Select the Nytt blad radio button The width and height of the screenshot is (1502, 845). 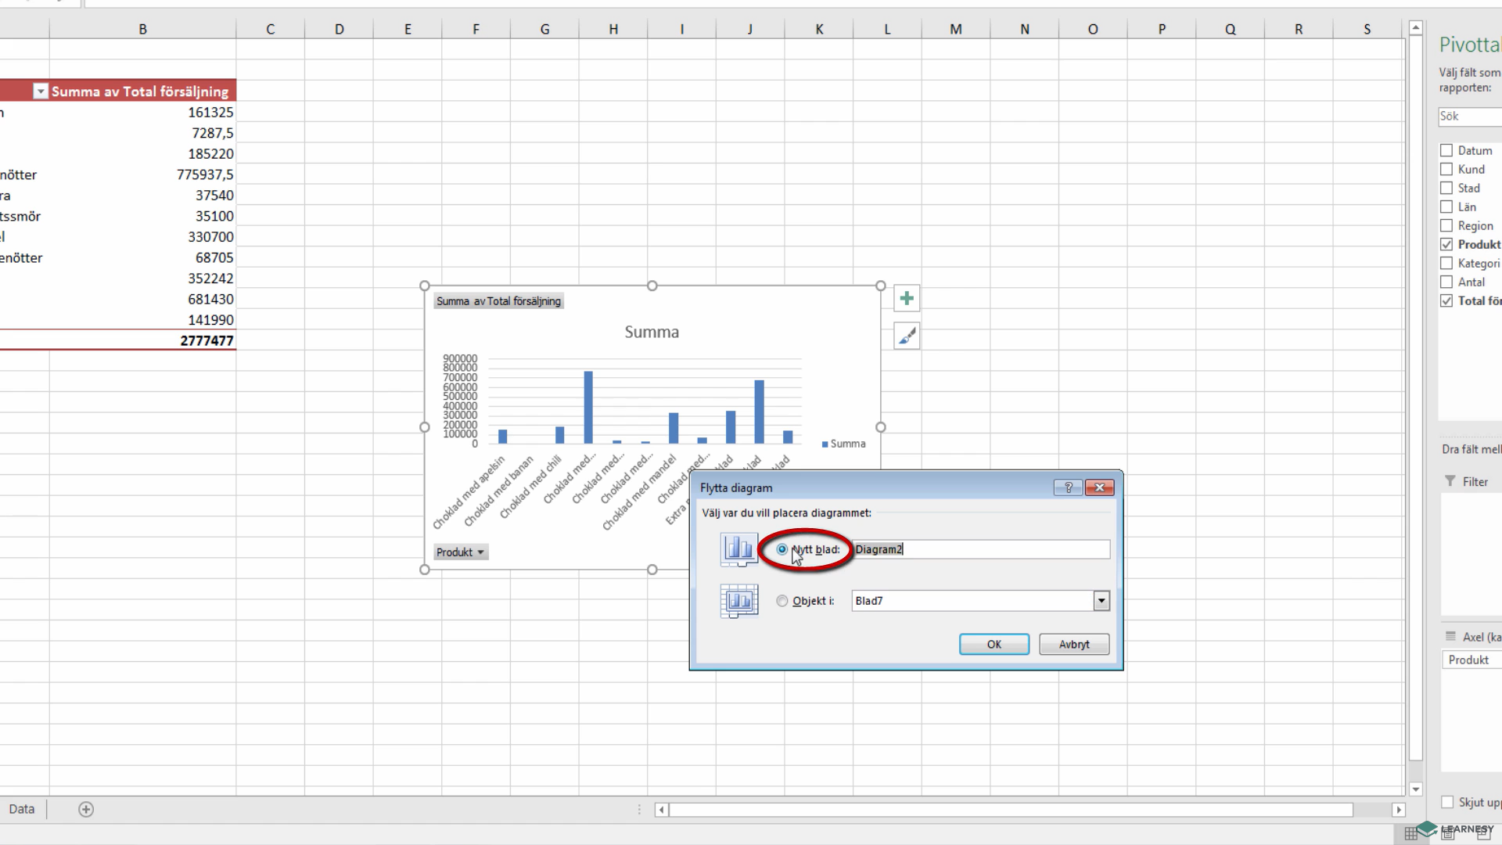[x=782, y=549]
